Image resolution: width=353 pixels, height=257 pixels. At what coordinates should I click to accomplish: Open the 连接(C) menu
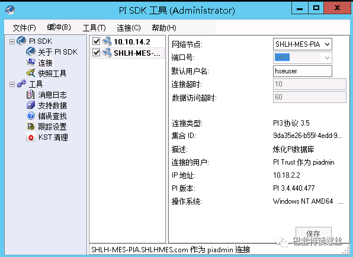click(129, 28)
